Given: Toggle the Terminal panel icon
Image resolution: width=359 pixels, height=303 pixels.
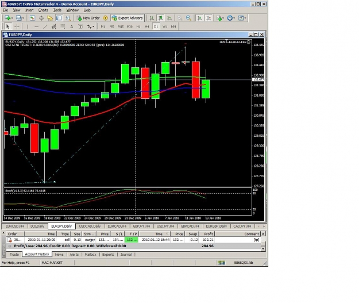Looking at the screenshot, I should coord(59,18).
